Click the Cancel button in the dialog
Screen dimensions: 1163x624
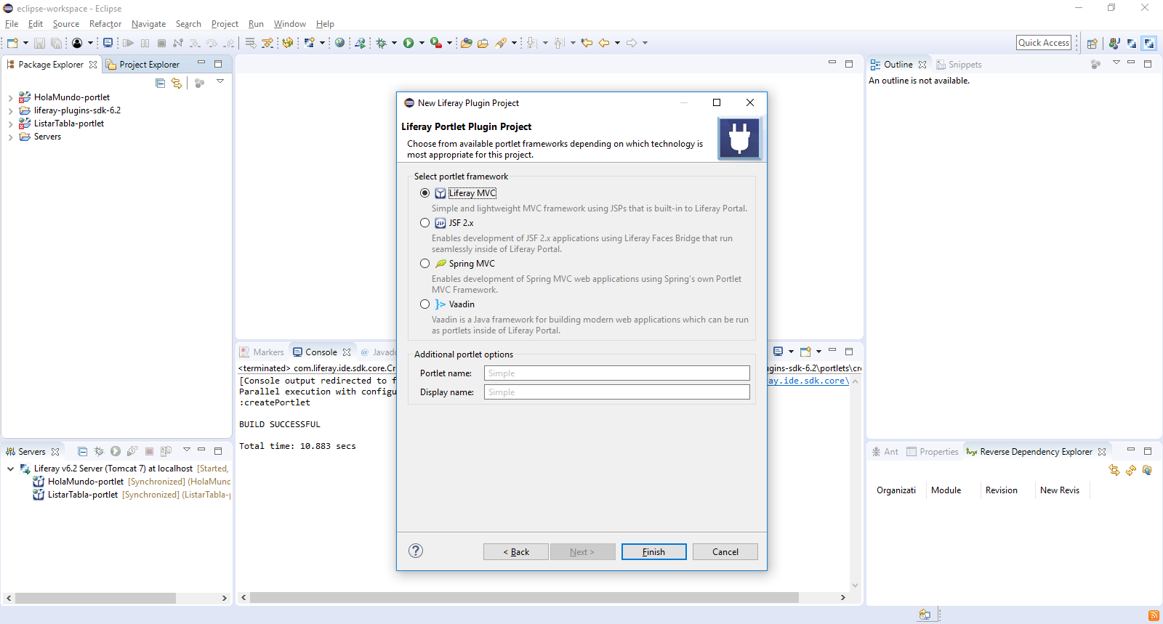[725, 552]
